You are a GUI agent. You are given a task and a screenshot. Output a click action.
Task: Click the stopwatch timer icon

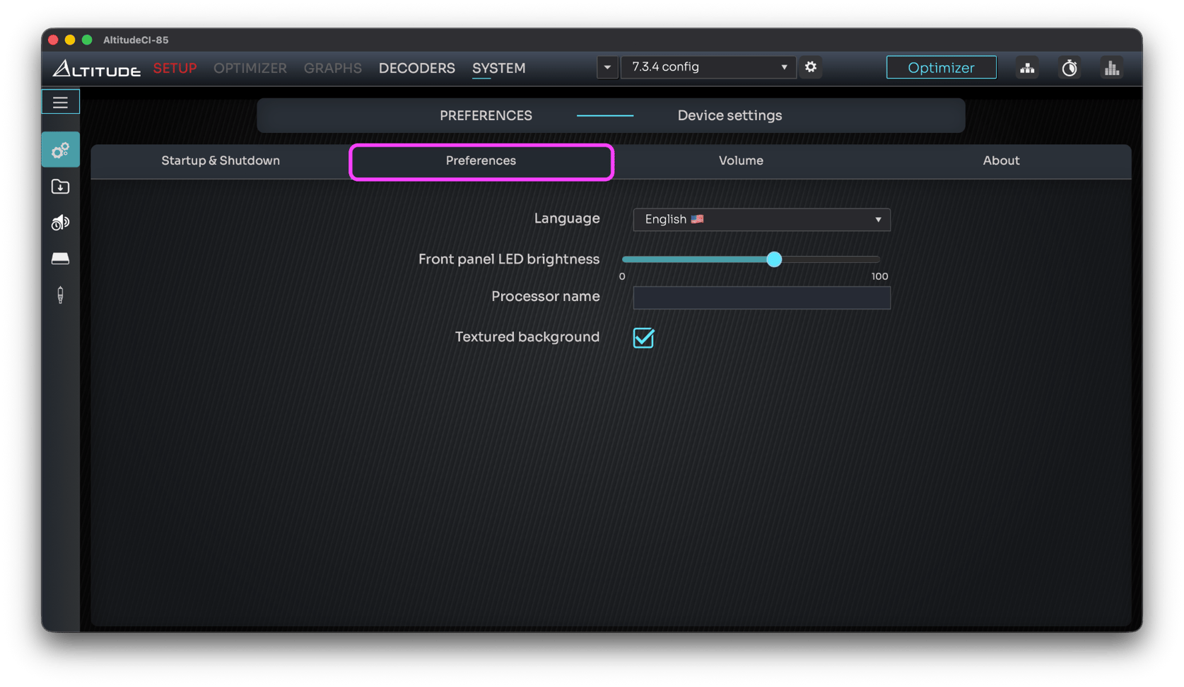[x=1069, y=68]
